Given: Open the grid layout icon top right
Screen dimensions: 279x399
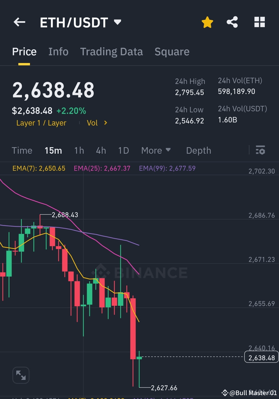Looking at the screenshot, I should click(259, 22).
